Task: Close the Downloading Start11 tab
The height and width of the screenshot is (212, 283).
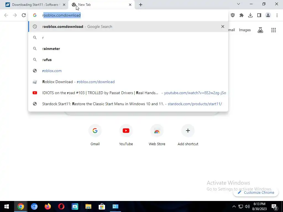Action: pyautogui.click(x=64, y=5)
